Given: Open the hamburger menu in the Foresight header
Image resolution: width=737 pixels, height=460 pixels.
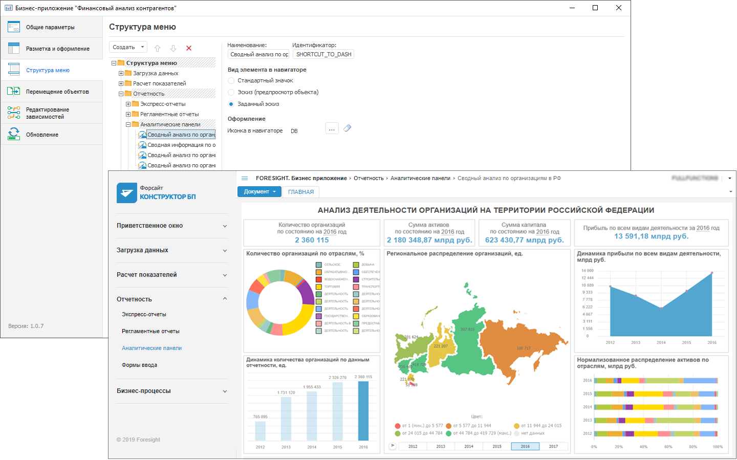Looking at the screenshot, I should (x=245, y=179).
